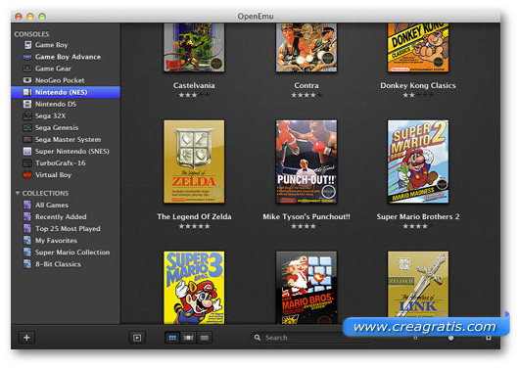519x368 pixels.
Task: Click the My Favorites collection icon
Action: [x=27, y=241]
